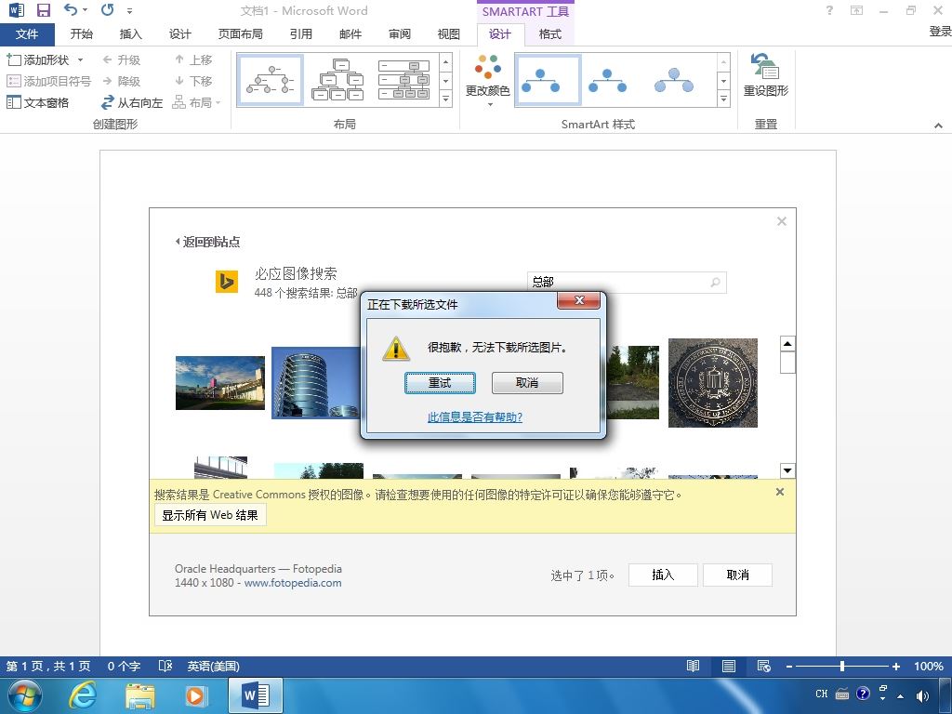Select the first organization chart layout
The width and height of the screenshot is (952, 714).
pos(270,80)
